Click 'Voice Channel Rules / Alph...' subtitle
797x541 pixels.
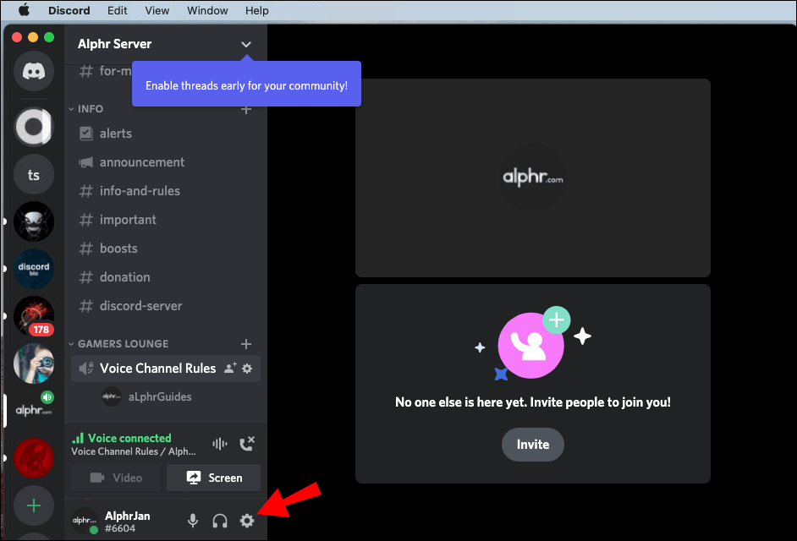(x=134, y=451)
